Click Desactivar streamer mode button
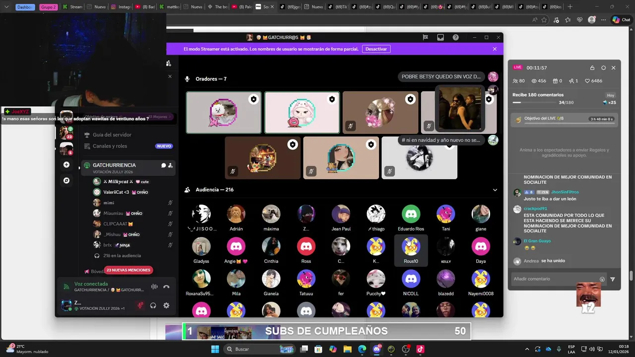 376,49
